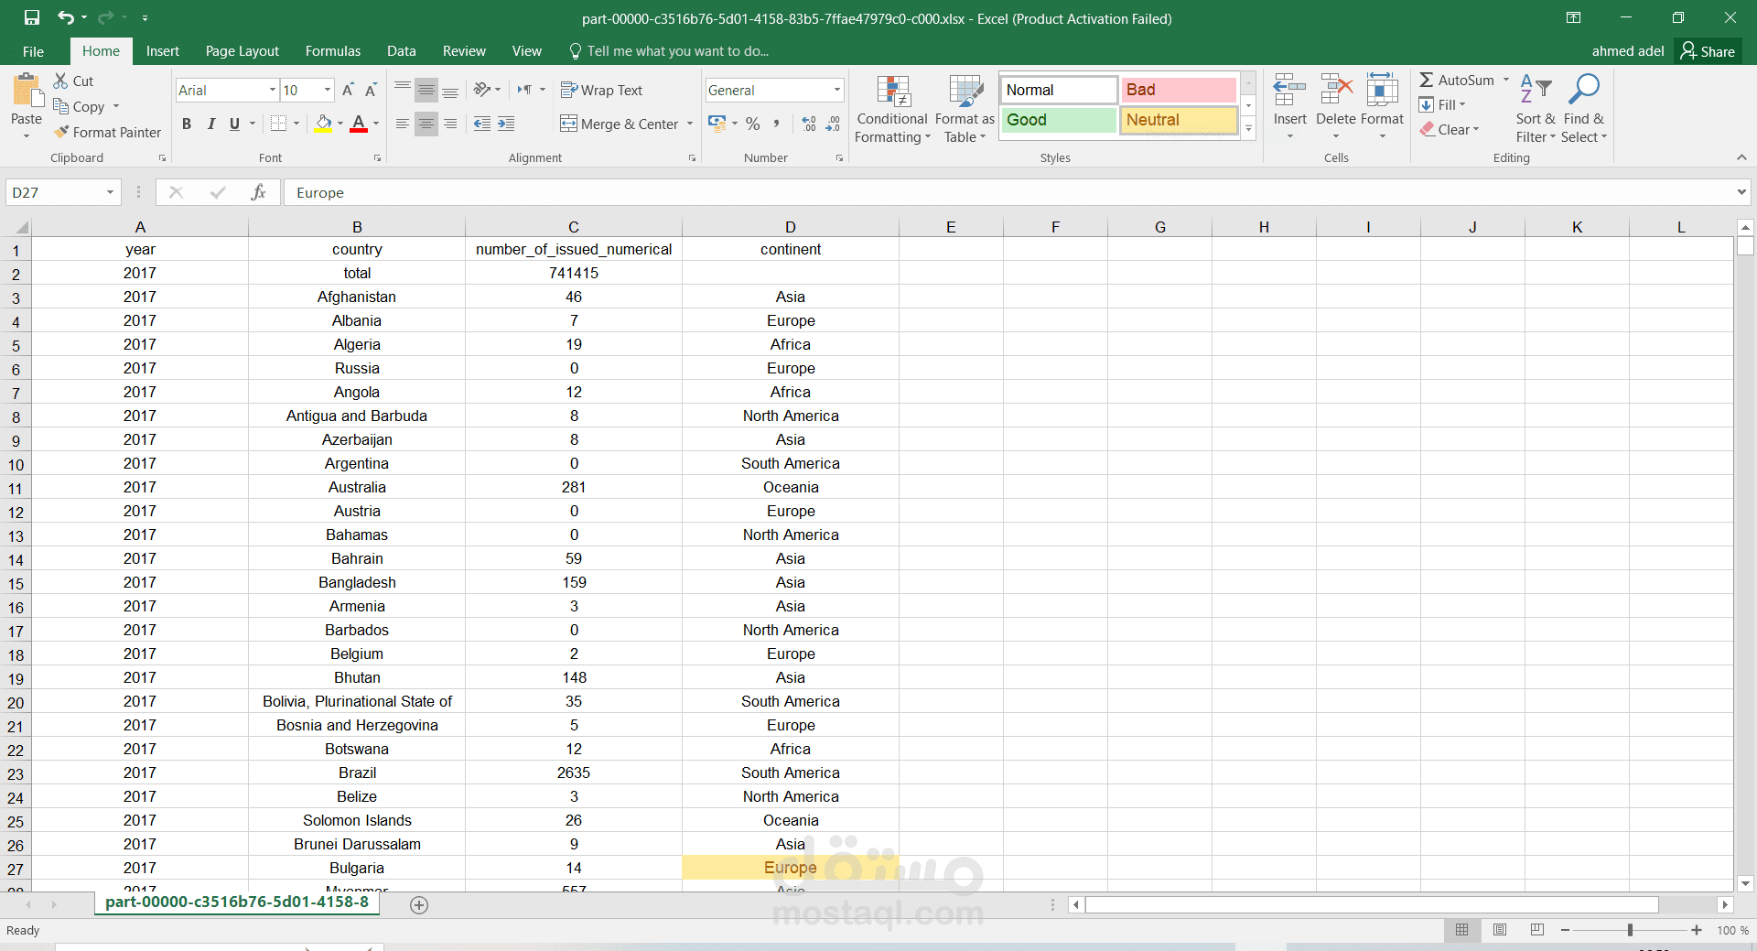Save the workbook using the floppy icon

tap(32, 17)
